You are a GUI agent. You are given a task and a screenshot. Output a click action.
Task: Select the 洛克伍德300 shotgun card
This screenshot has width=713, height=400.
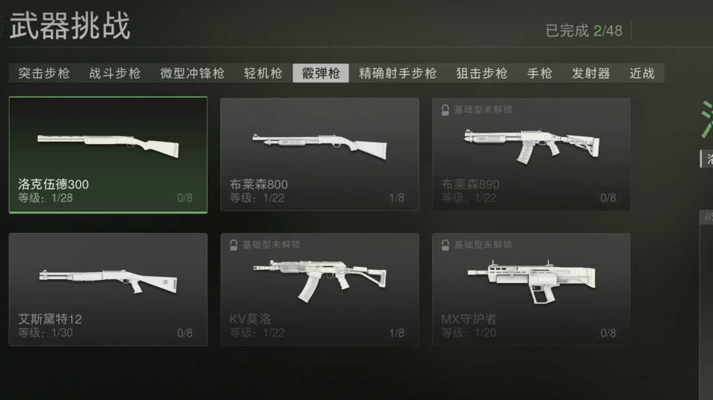[x=108, y=154]
